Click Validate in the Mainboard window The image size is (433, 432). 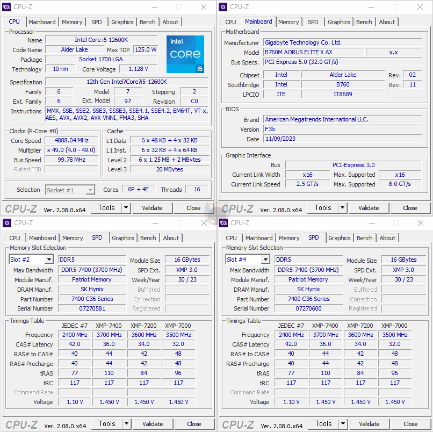(x=369, y=208)
